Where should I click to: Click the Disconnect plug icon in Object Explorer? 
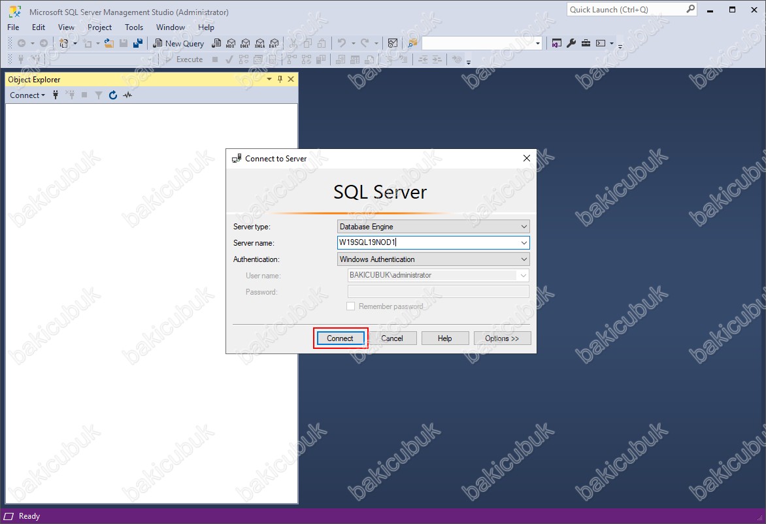coord(71,95)
